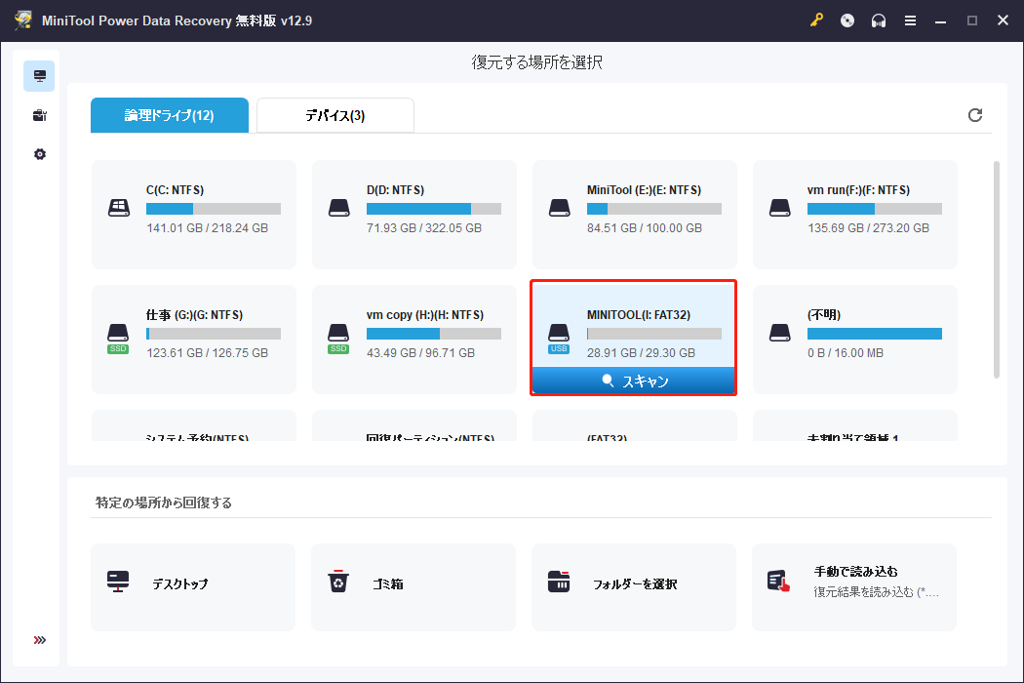Click the C drive usage bar
This screenshot has height=683, width=1024.
coord(214,209)
